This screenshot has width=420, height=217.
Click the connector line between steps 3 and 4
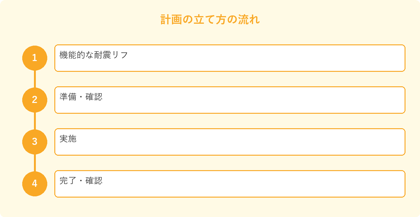pyautogui.click(x=35, y=163)
